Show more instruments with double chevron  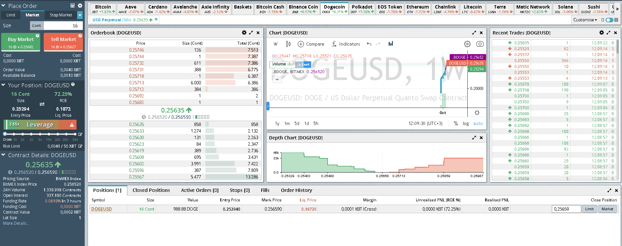point(617,9)
